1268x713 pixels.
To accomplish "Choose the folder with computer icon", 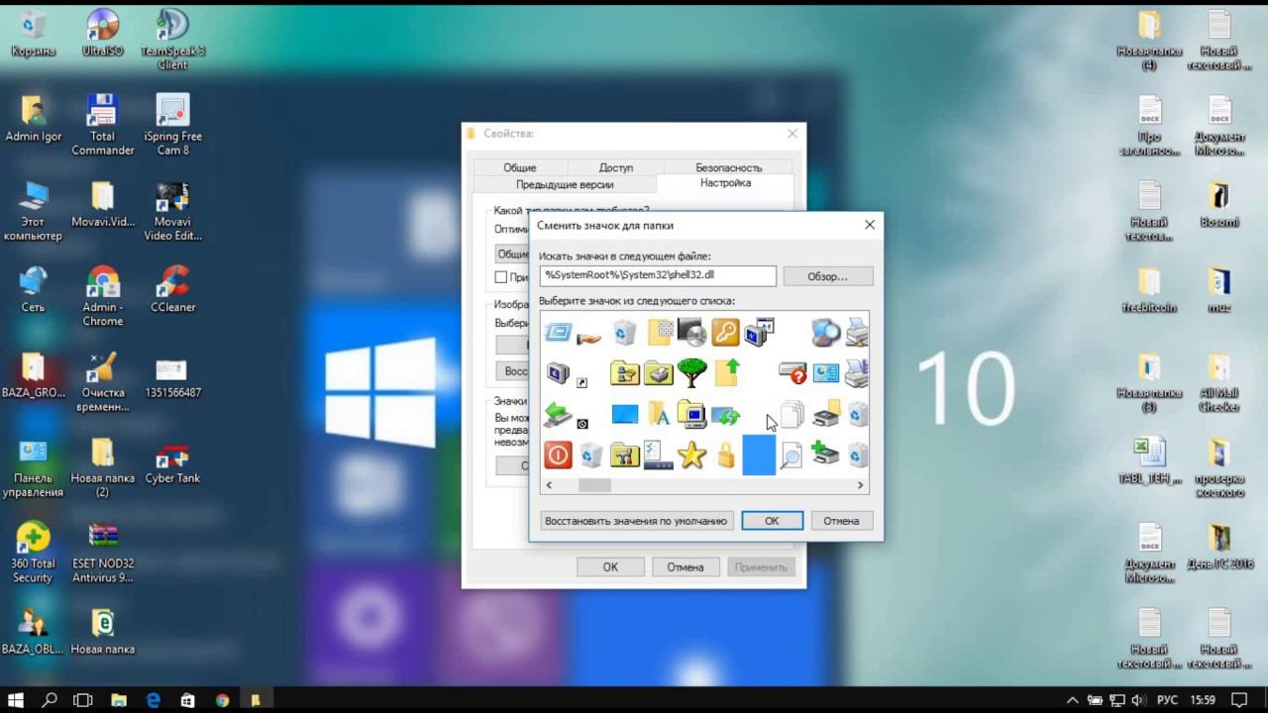I will click(x=691, y=414).
